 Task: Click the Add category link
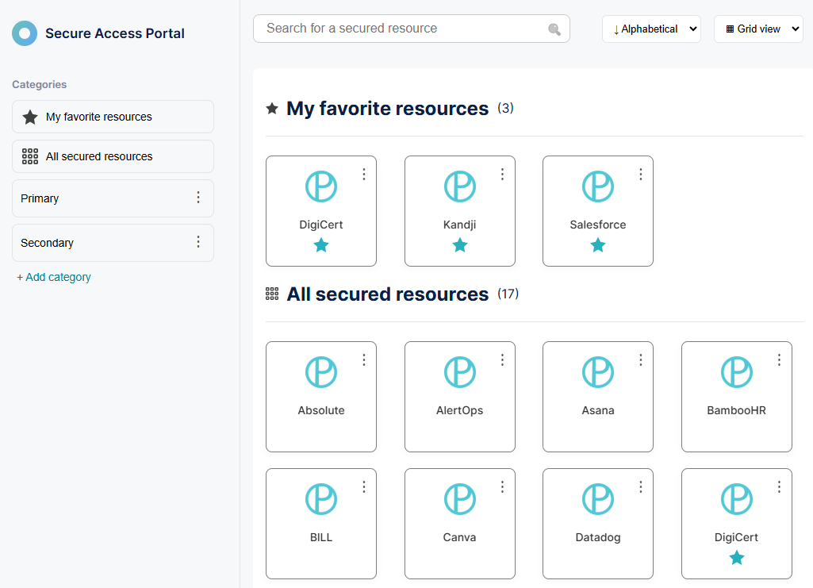(x=54, y=277)
